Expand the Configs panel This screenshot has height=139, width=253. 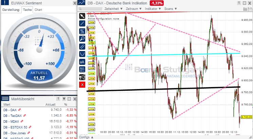click(86, 137)
